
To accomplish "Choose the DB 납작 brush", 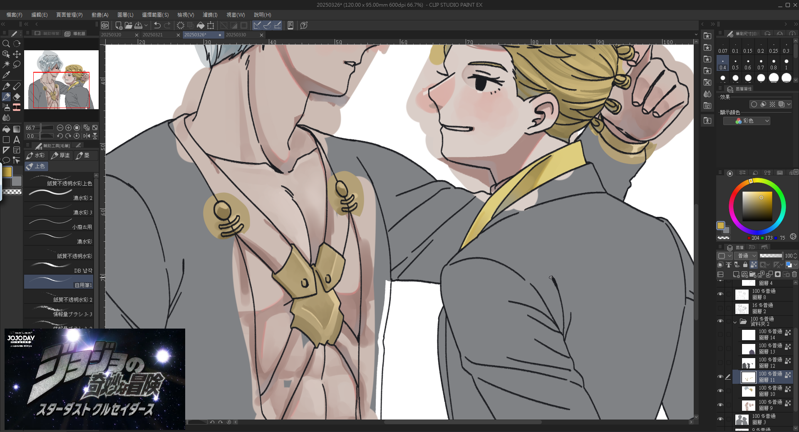I will 59,267.
